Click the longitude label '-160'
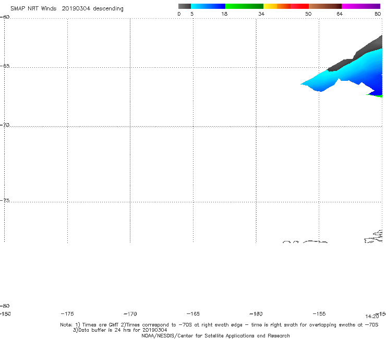Image resolution: width=386 pixels, height=339 pixels. pos(256,313)
